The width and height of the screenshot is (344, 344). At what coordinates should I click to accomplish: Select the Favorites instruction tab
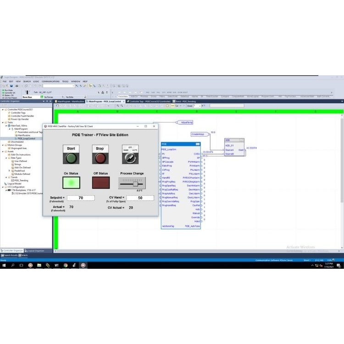123,96
